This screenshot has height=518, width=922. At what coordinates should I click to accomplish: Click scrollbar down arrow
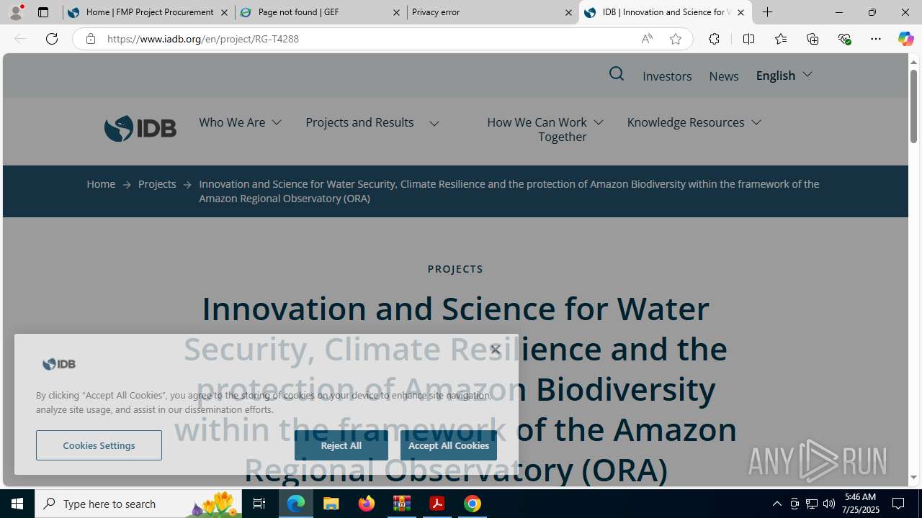click(913, 478)
